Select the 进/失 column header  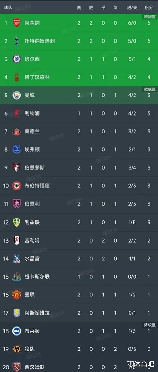(x=132, y=7)
